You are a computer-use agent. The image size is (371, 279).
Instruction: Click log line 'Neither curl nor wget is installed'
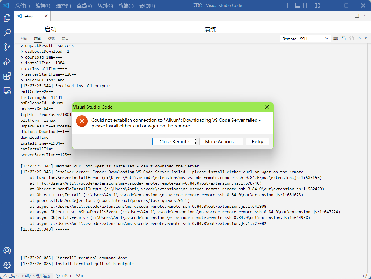(x=110, y=166)
